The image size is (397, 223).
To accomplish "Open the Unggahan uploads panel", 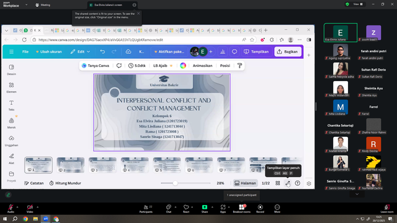I will point(11,141).
